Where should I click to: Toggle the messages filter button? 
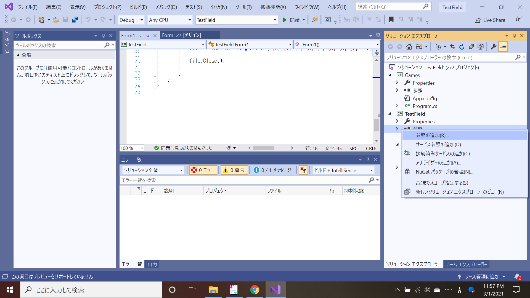point(272,170)
